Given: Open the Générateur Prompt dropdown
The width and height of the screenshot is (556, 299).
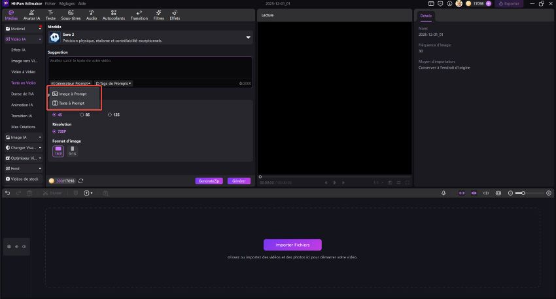Looking at the screenshot, I should (x=71, y=83).
